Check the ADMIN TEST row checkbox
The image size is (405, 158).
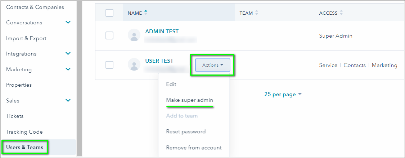click(109, 35)
